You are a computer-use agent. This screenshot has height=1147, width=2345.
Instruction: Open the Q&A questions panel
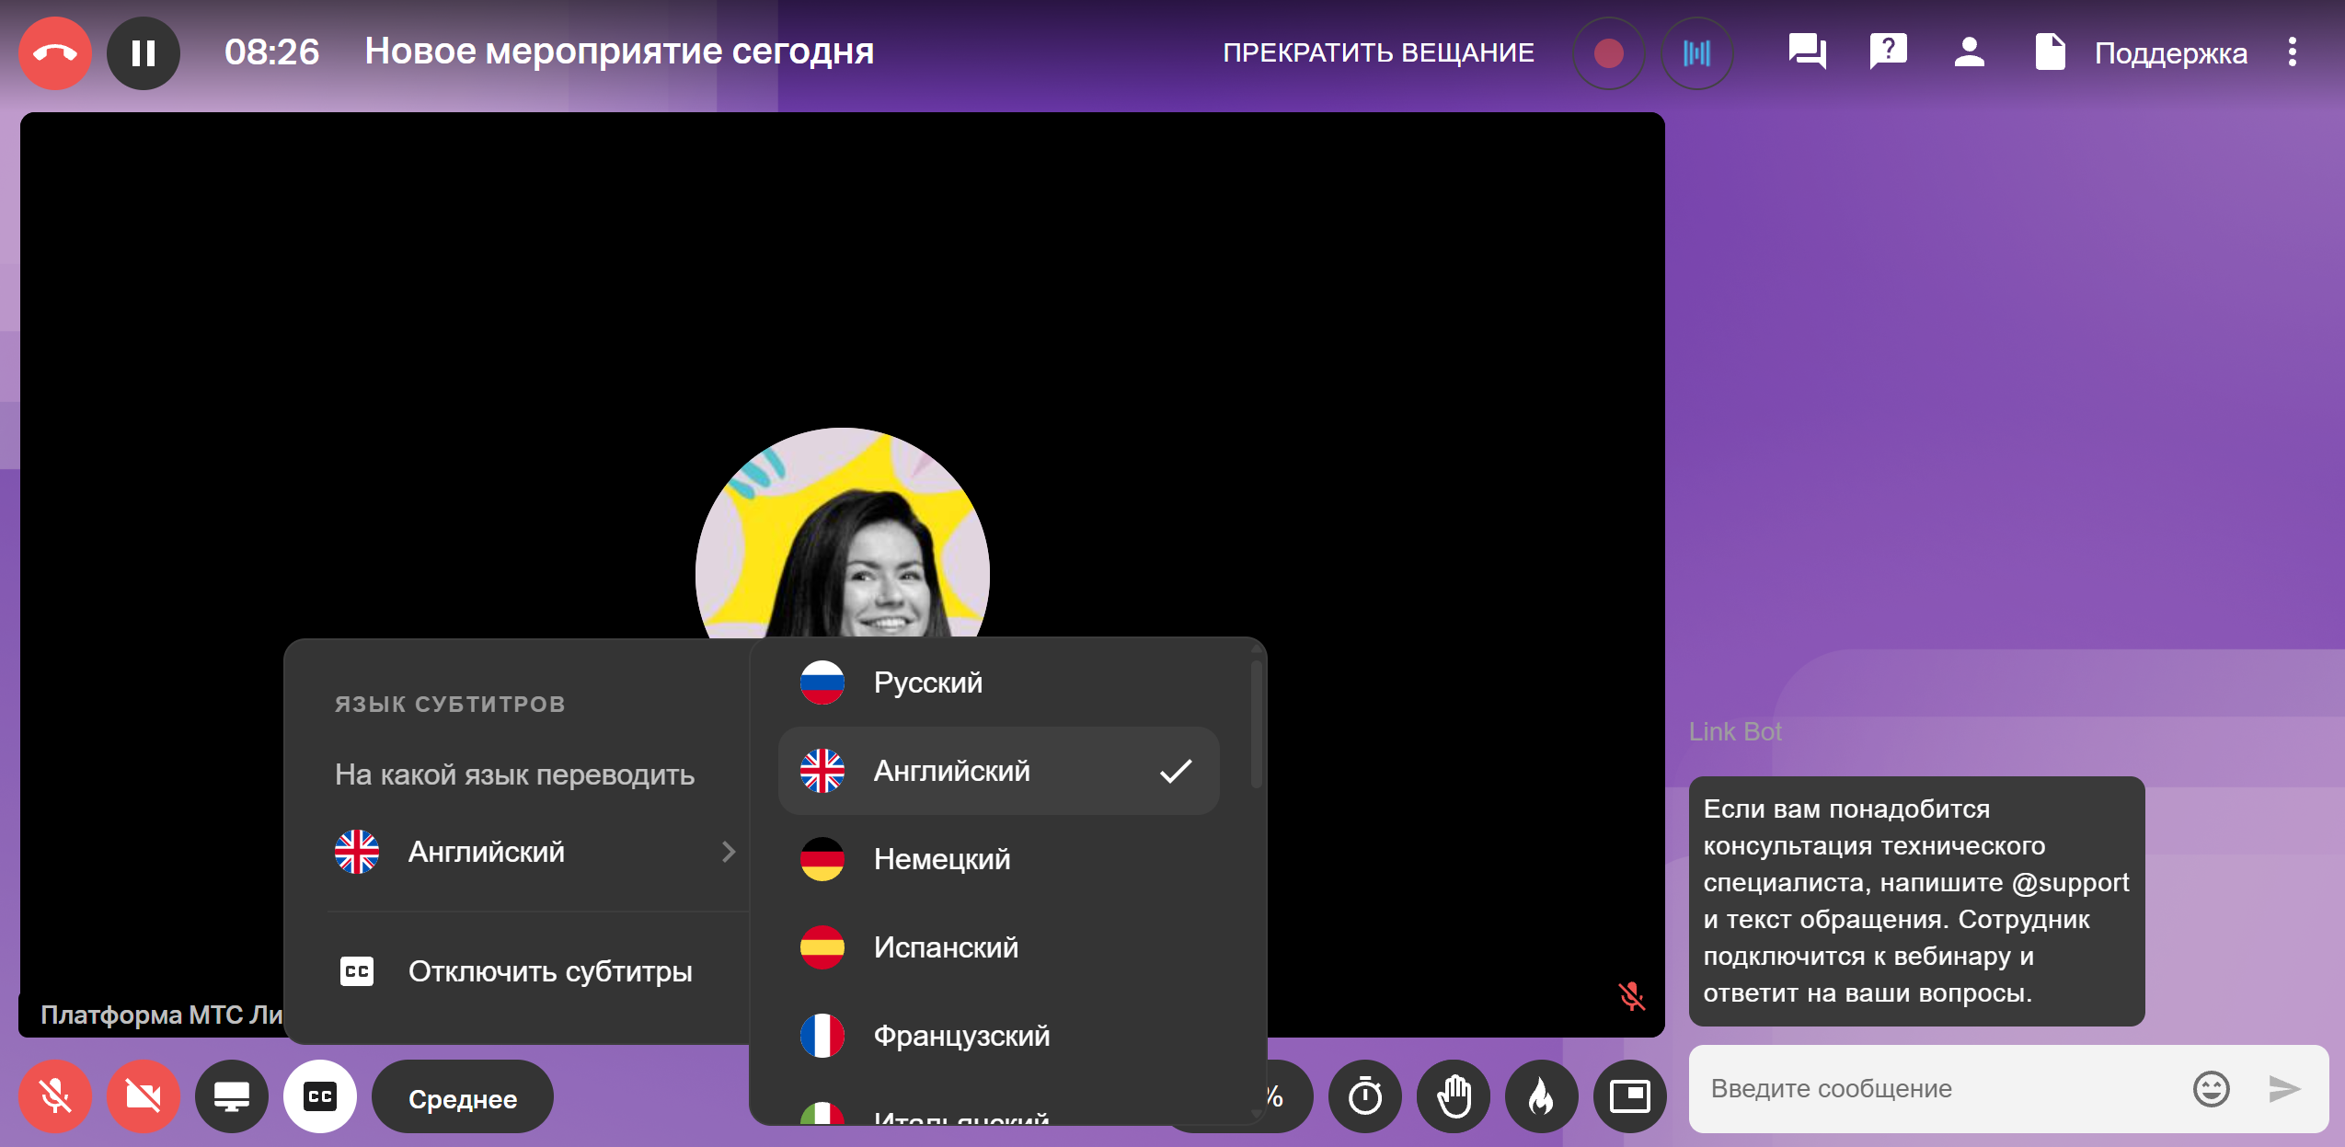pyautogui.click(x=1888, y=52)
